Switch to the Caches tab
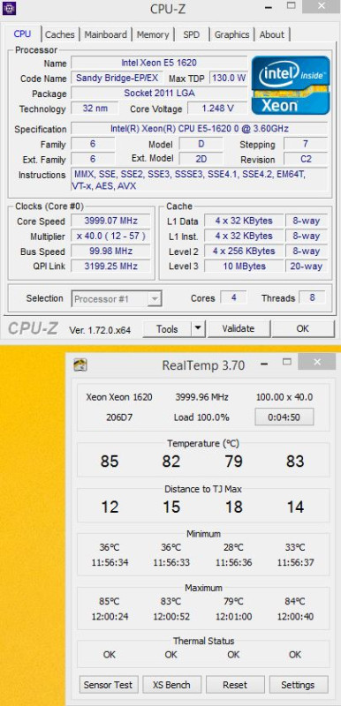The height and width of the screenshot is (706, 341). pyautogui.click(x=60, y=34)
